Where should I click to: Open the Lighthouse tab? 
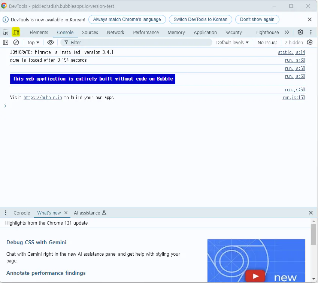point(267,33)
